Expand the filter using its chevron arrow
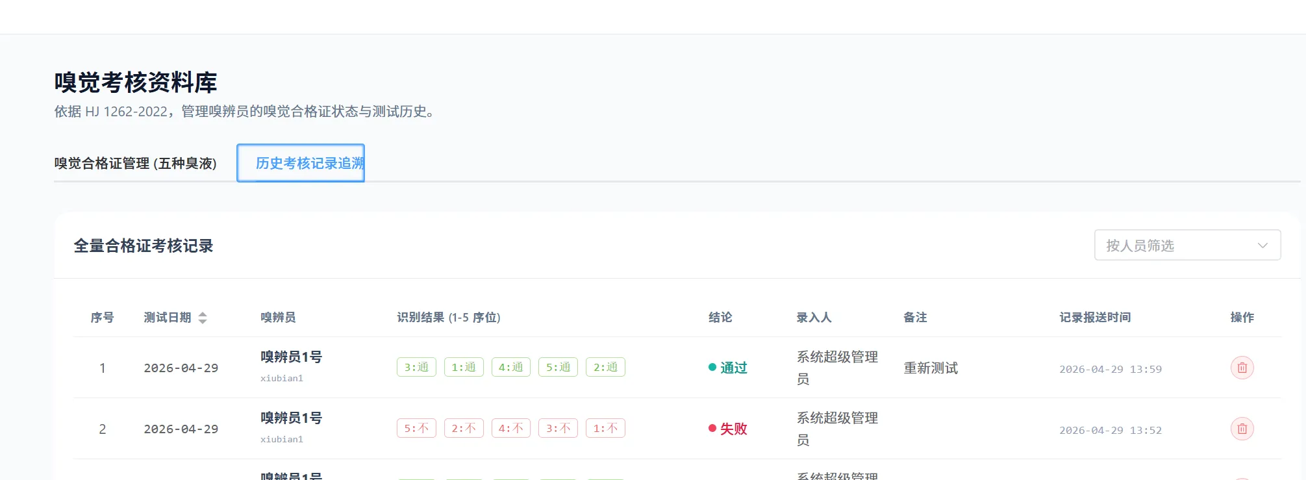Image resolution: width=1306 pixels, height=480 pixels. pos(1262,246)
